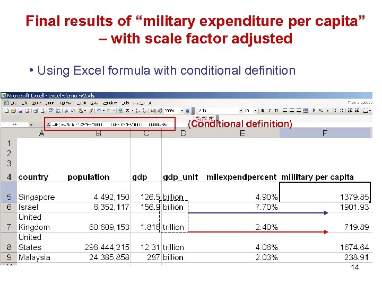Select row header 6
Screen dimensions: 382x286
[9, 207]
